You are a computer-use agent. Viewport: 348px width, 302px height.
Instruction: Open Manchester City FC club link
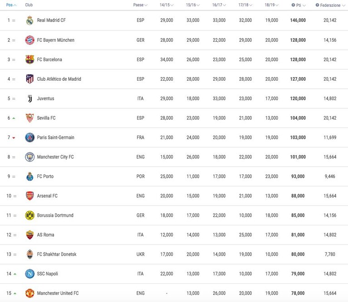55,157
